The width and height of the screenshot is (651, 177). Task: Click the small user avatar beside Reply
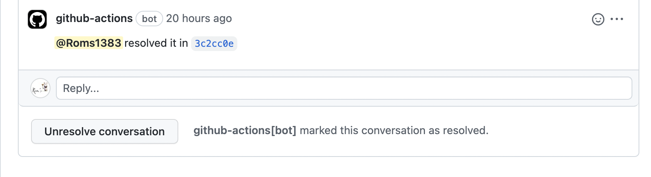coord(40,88)
